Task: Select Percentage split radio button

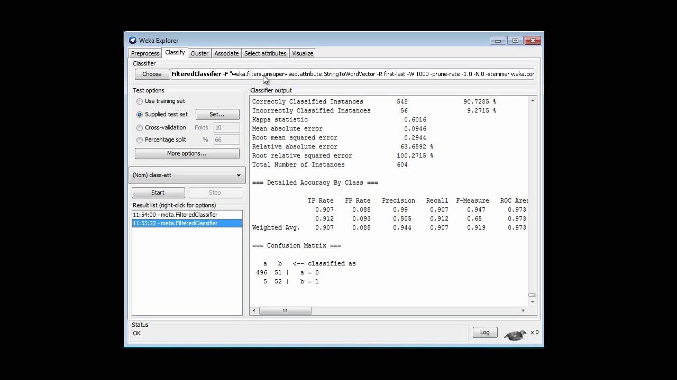Action: (140, 140)
